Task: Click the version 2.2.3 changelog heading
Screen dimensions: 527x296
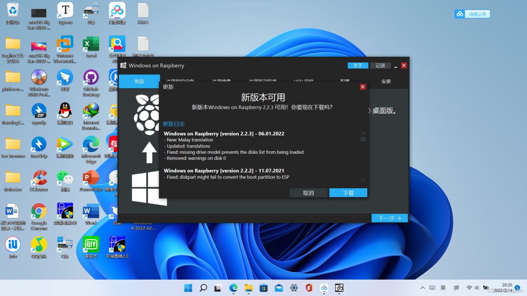Action: coord(224,134)
